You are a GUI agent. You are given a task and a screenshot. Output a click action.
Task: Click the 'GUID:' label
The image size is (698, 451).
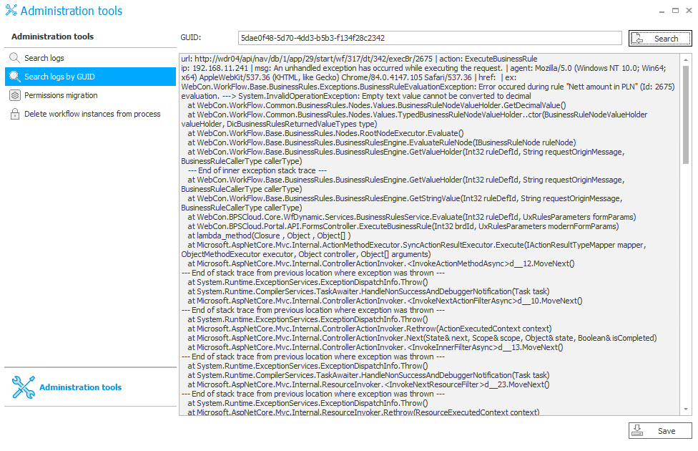click(x=190, y=37)
